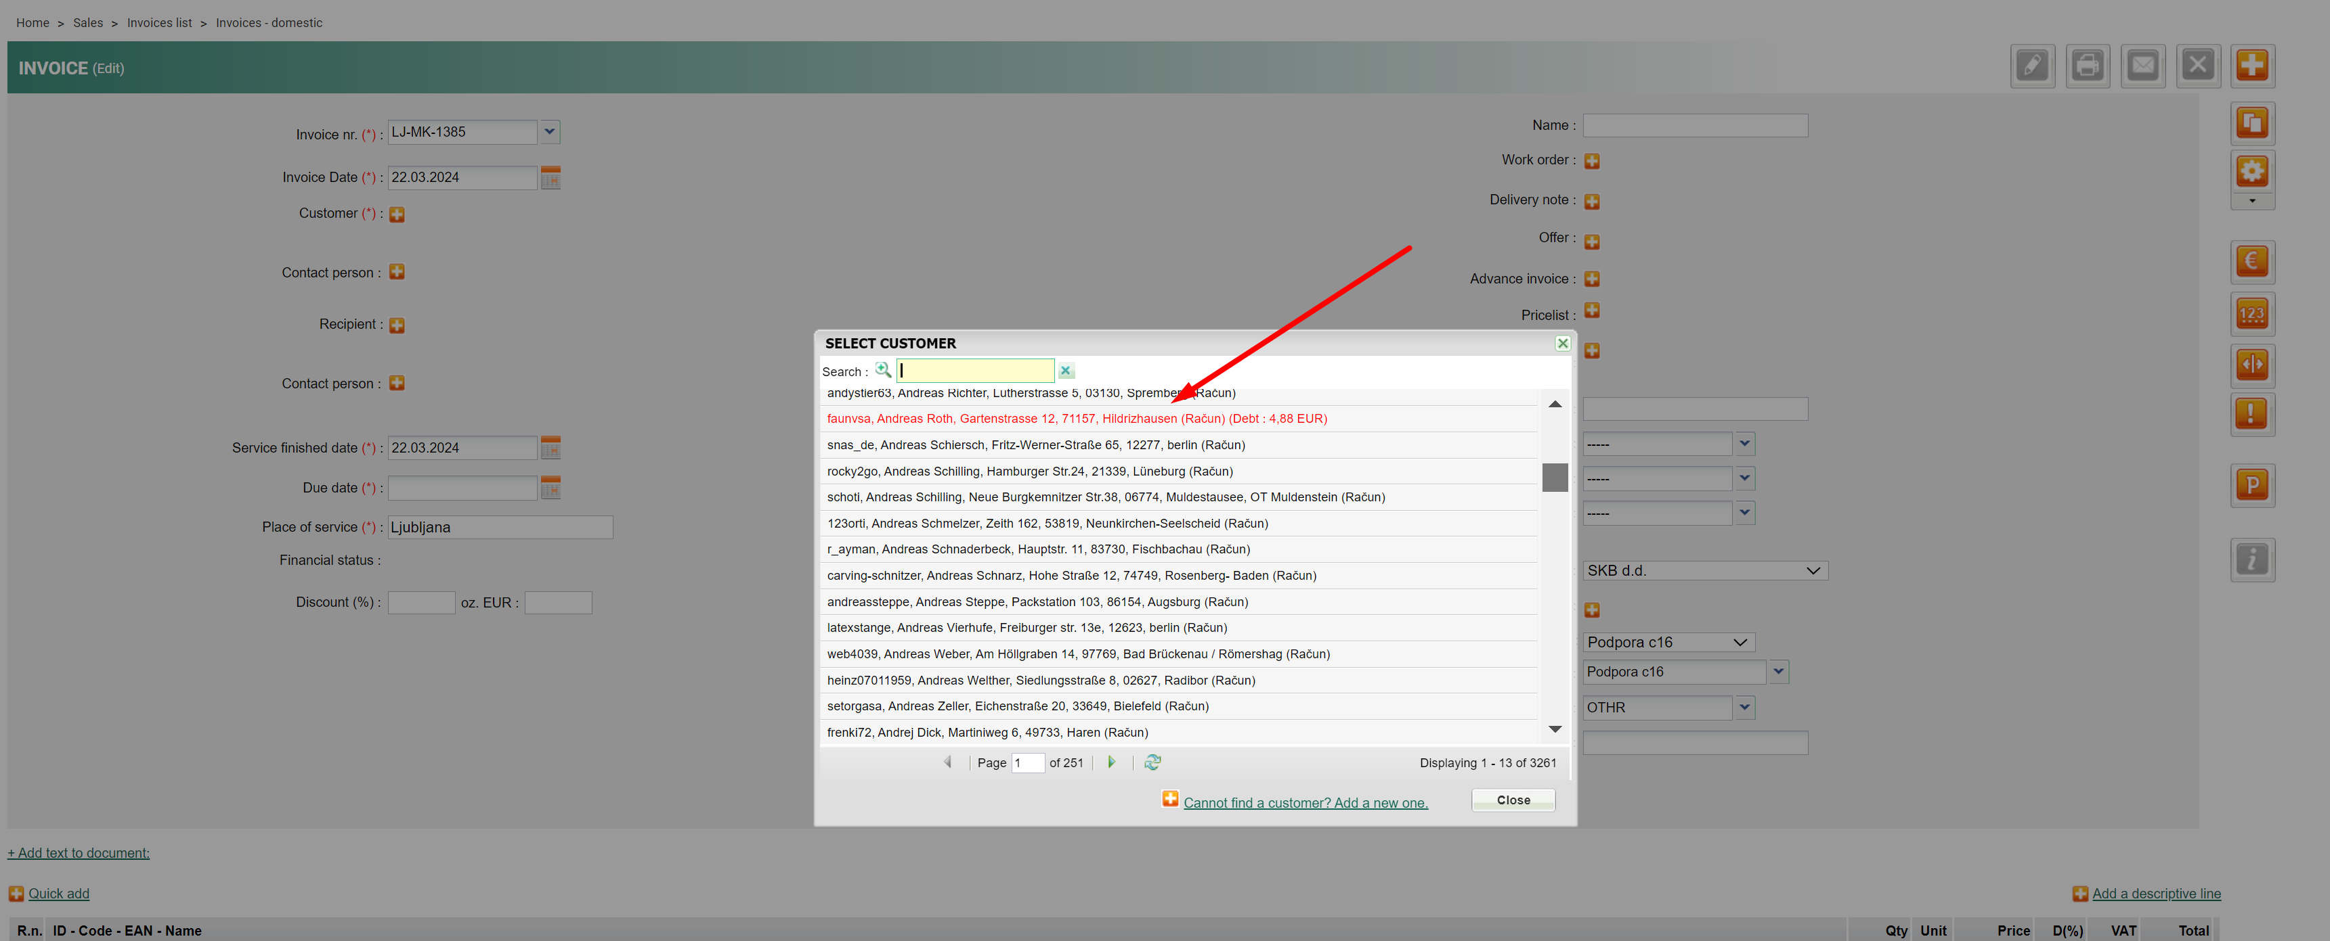Click the Close button in dialog
The image size is (2330, 941).
tap(1512, 800)
